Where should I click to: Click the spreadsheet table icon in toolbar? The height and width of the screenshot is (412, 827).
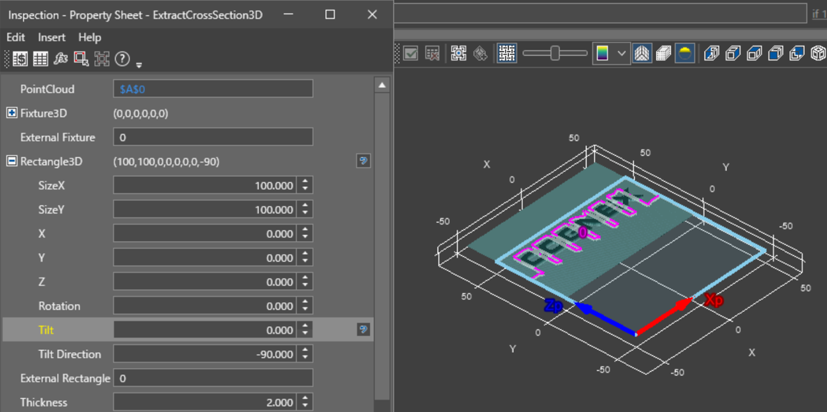click(40, 58)
